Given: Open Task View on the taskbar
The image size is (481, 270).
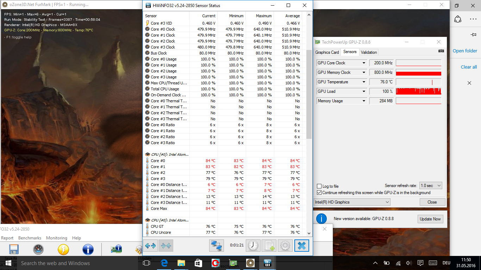Looking at the screenshot, I should (147, 263).
